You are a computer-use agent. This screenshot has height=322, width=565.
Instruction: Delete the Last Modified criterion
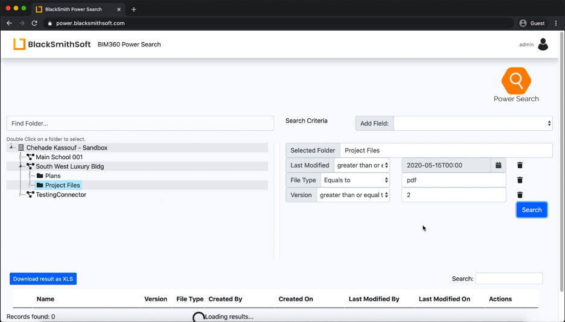point(520,165)
